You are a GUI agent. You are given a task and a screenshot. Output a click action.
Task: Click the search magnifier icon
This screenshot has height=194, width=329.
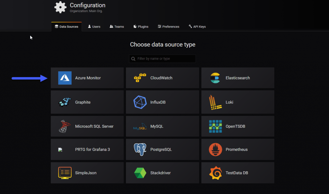(x=133, y=59)
